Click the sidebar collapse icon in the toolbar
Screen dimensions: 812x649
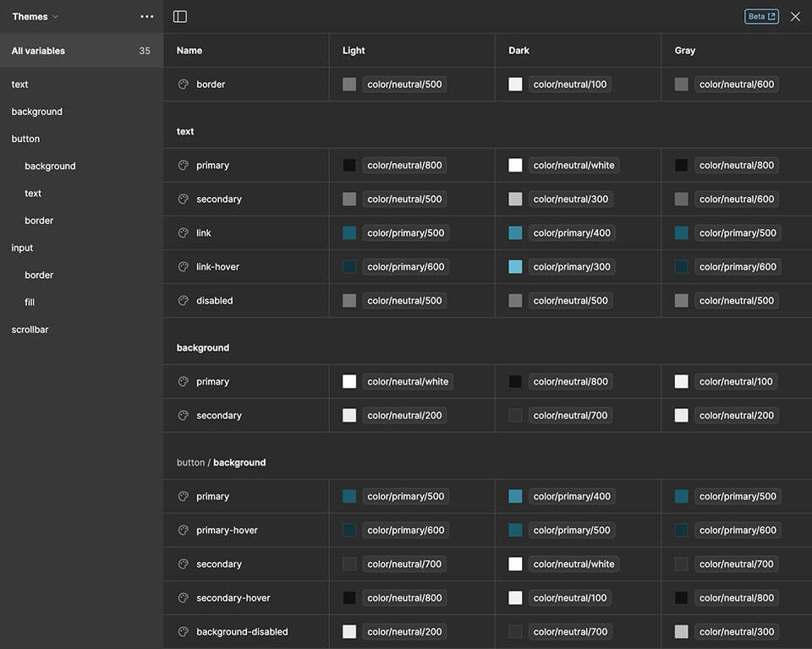[x=180, y=16]
